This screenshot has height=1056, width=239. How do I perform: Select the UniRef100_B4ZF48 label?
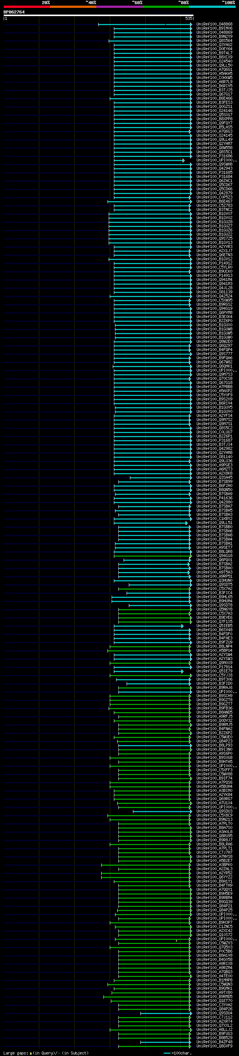click(214, 1042)
